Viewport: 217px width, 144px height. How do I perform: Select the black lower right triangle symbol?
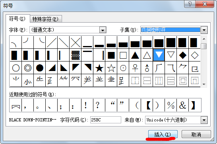[x=52, y=68]
